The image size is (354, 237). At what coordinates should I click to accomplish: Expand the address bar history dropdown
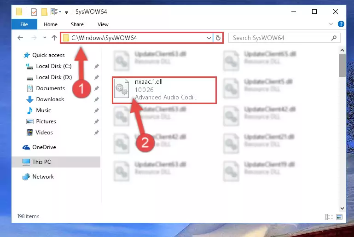coord(209,38)
